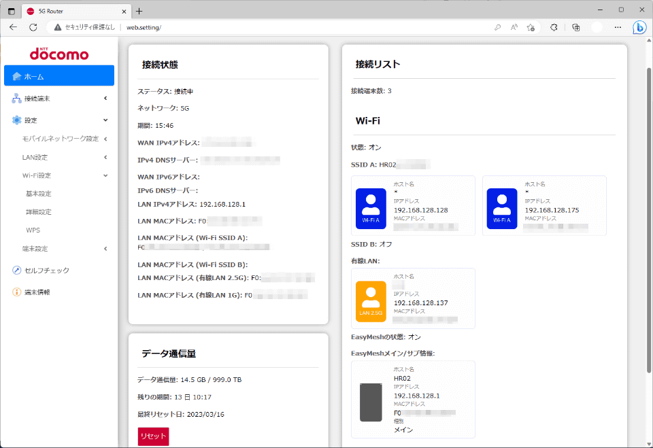The width and height of the screenshot is (653, 448).
Task: Click Wi-Fi A user icon for 192.168.128.175
Action: point(502,209)
